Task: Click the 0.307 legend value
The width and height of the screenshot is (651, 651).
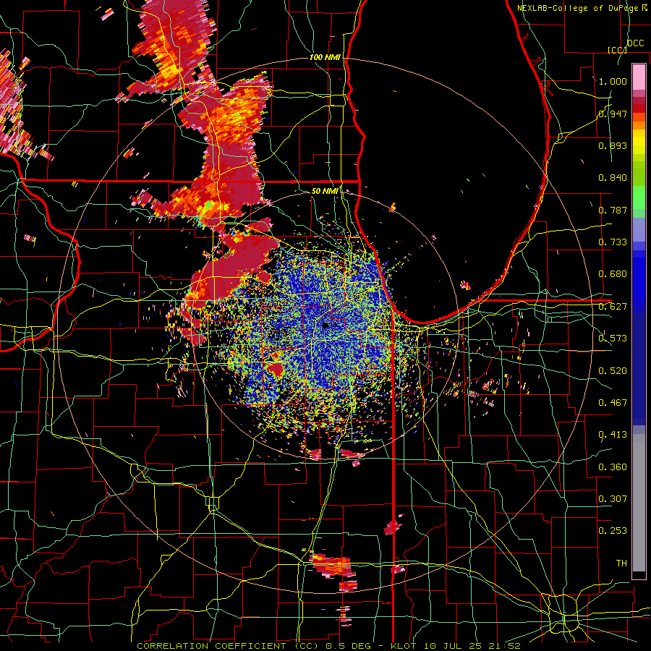Action: click(x=613, y=499)
